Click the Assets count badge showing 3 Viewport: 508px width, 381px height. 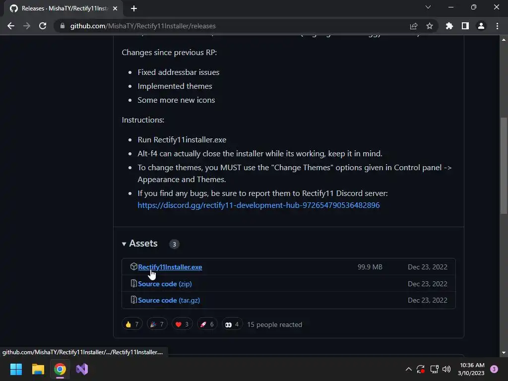pyautogui.click(x=174, y=244)
